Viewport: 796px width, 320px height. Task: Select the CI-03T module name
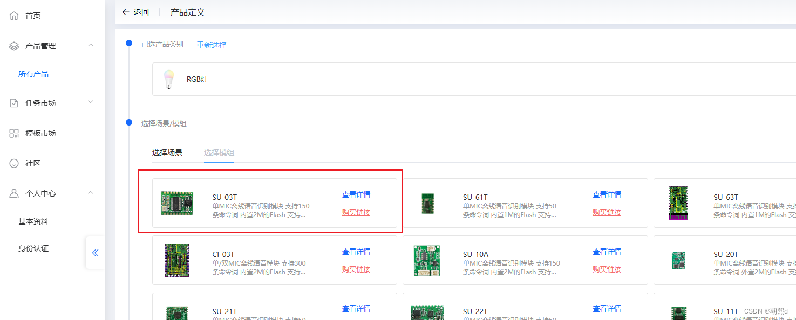(x=223, y=254)
